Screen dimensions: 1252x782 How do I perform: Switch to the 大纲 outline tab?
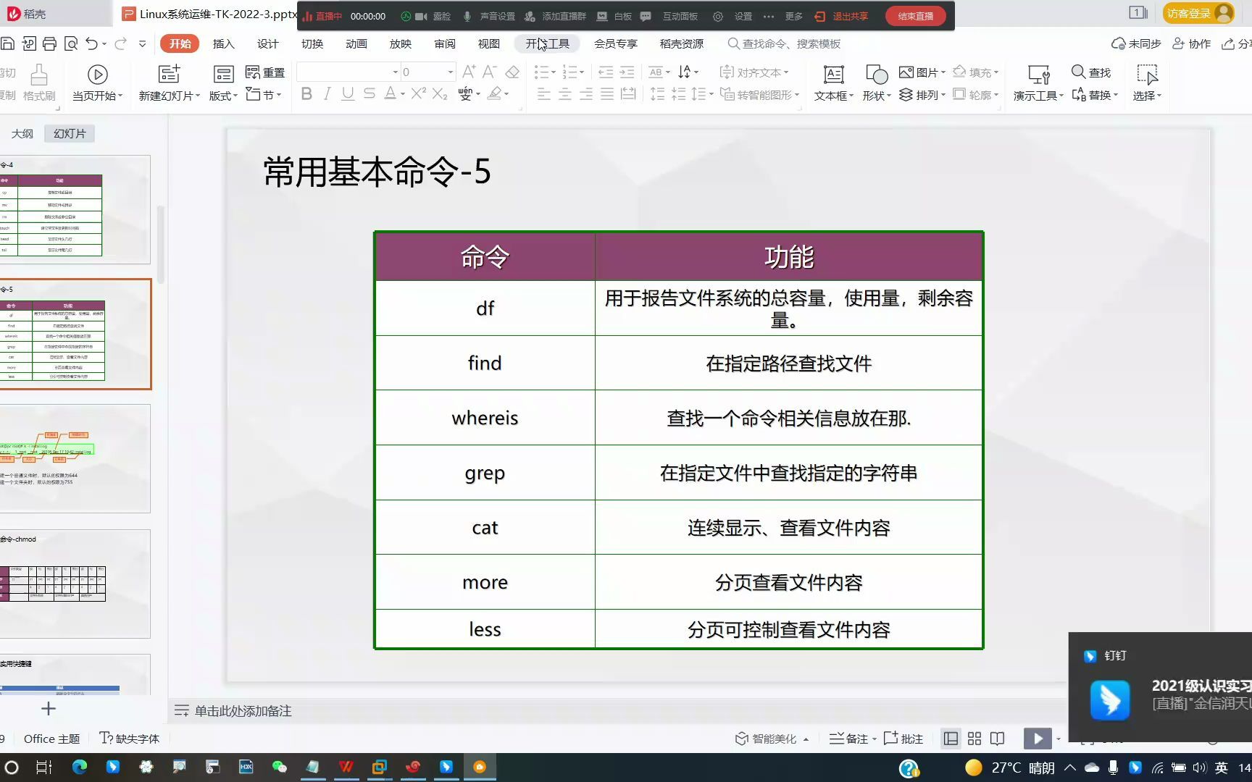tap(22, 133)
